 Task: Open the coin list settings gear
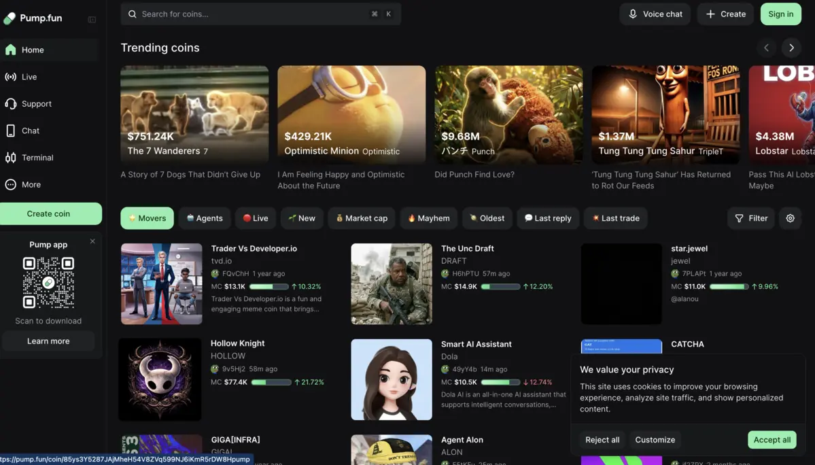coord(790,218)
